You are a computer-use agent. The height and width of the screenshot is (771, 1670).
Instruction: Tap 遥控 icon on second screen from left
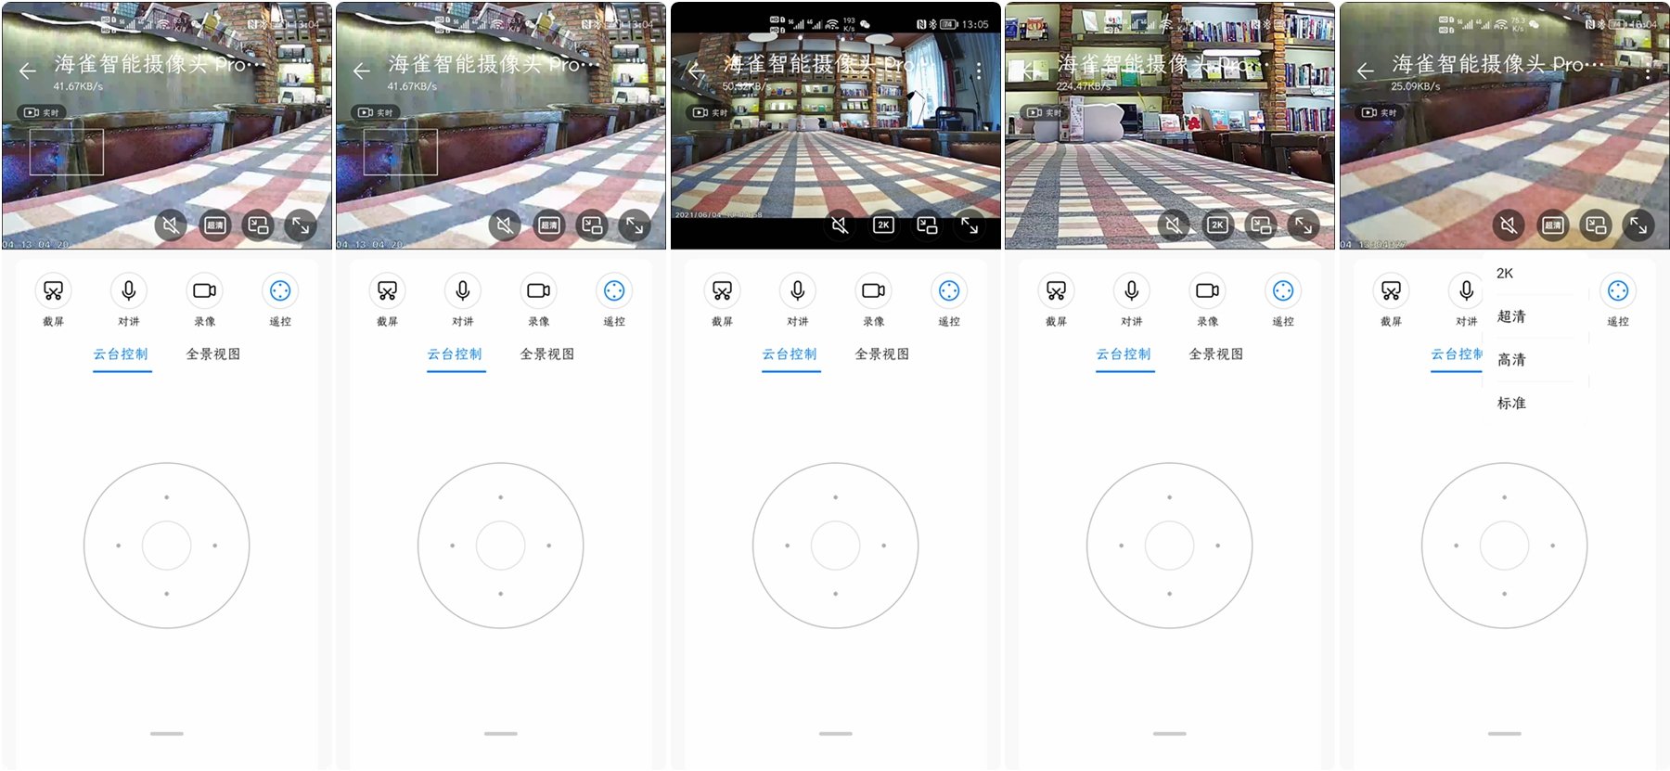[x=614, y=291]
